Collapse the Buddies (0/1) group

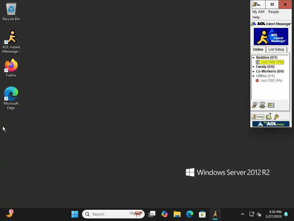(x=253, y=58)
